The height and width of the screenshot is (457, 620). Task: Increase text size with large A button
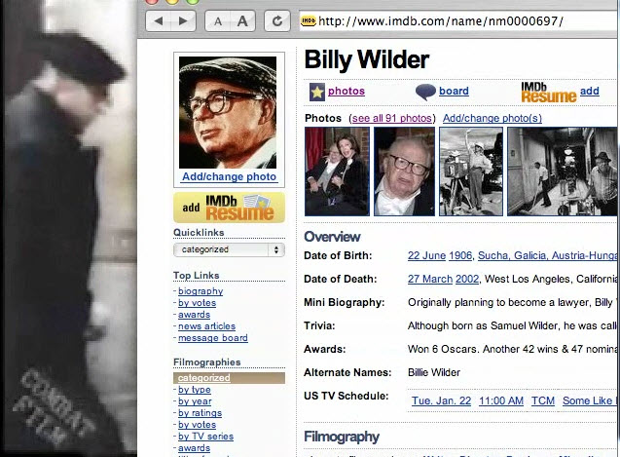click(x=242, y=21)
